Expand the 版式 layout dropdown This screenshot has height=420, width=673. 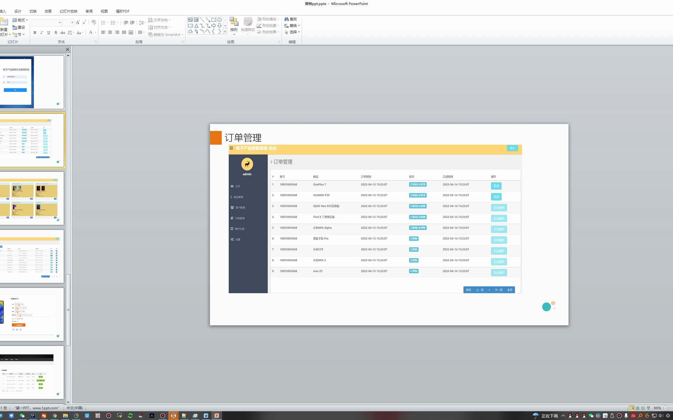[x=20, y=20]
